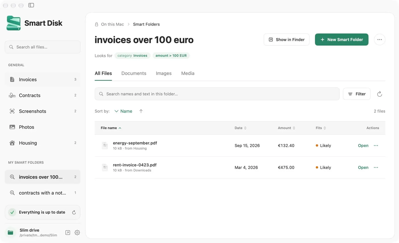Toggle ascending sort direction arrow
399x243 pixels.
coord(141,111)
